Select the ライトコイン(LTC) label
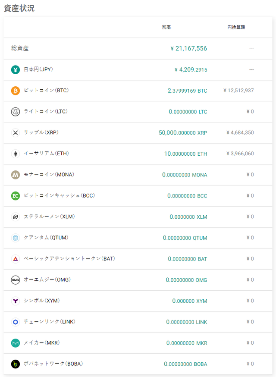The image size is (276, 377). point(46,111)
